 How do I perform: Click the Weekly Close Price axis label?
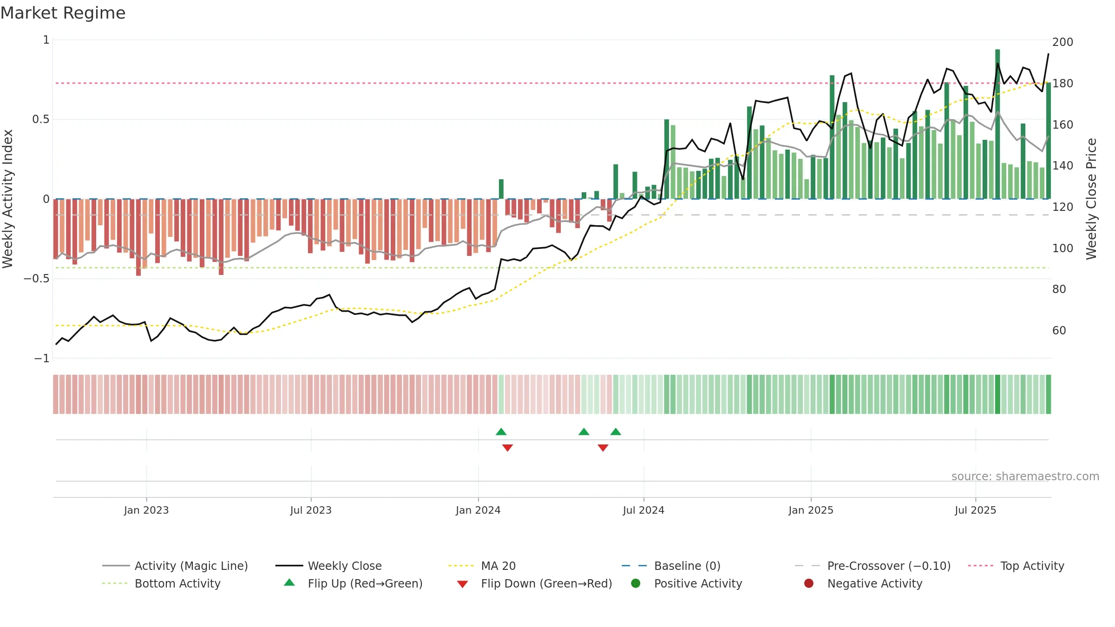(1091, 199)
